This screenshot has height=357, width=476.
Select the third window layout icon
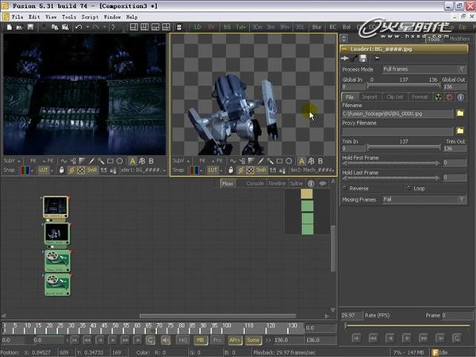point(155,27)
